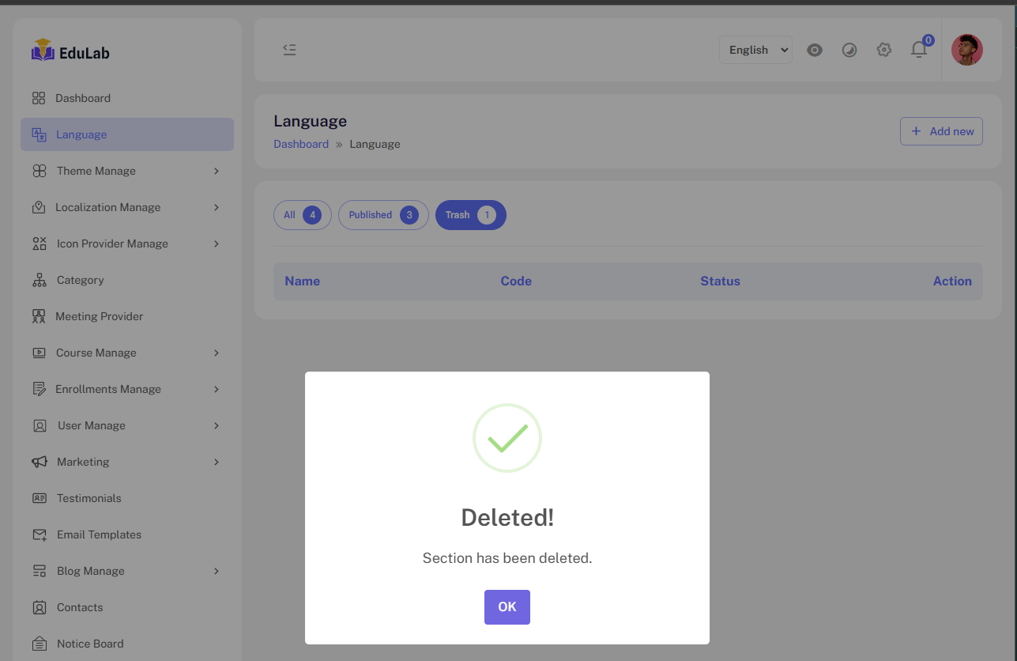Open Email Templates in sidebar
Image resolution: width=1017 pixels, height=661 pixels.
[x=99, y=534]
